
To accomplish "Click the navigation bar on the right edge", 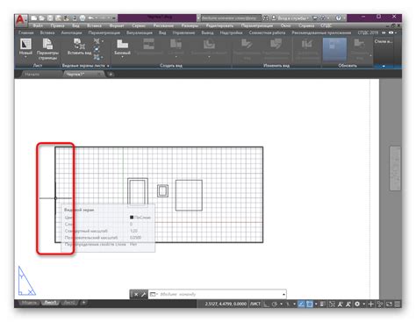I will click(395, 168).
